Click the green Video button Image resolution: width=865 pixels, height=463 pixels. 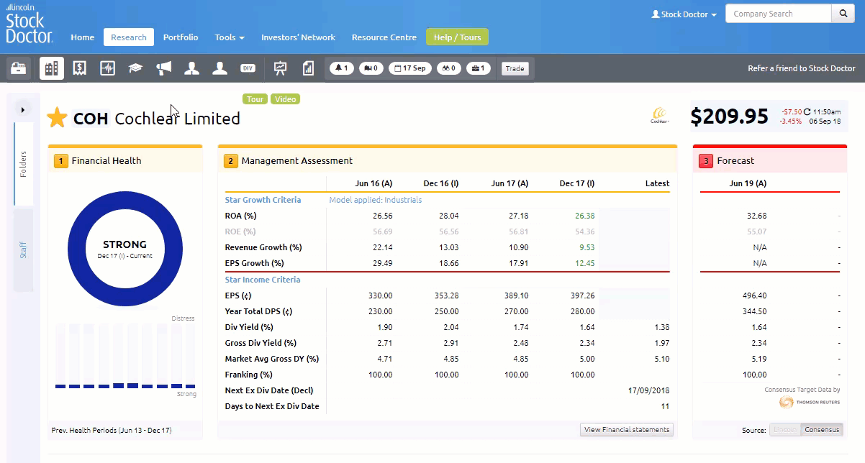(x=285, y=99)
